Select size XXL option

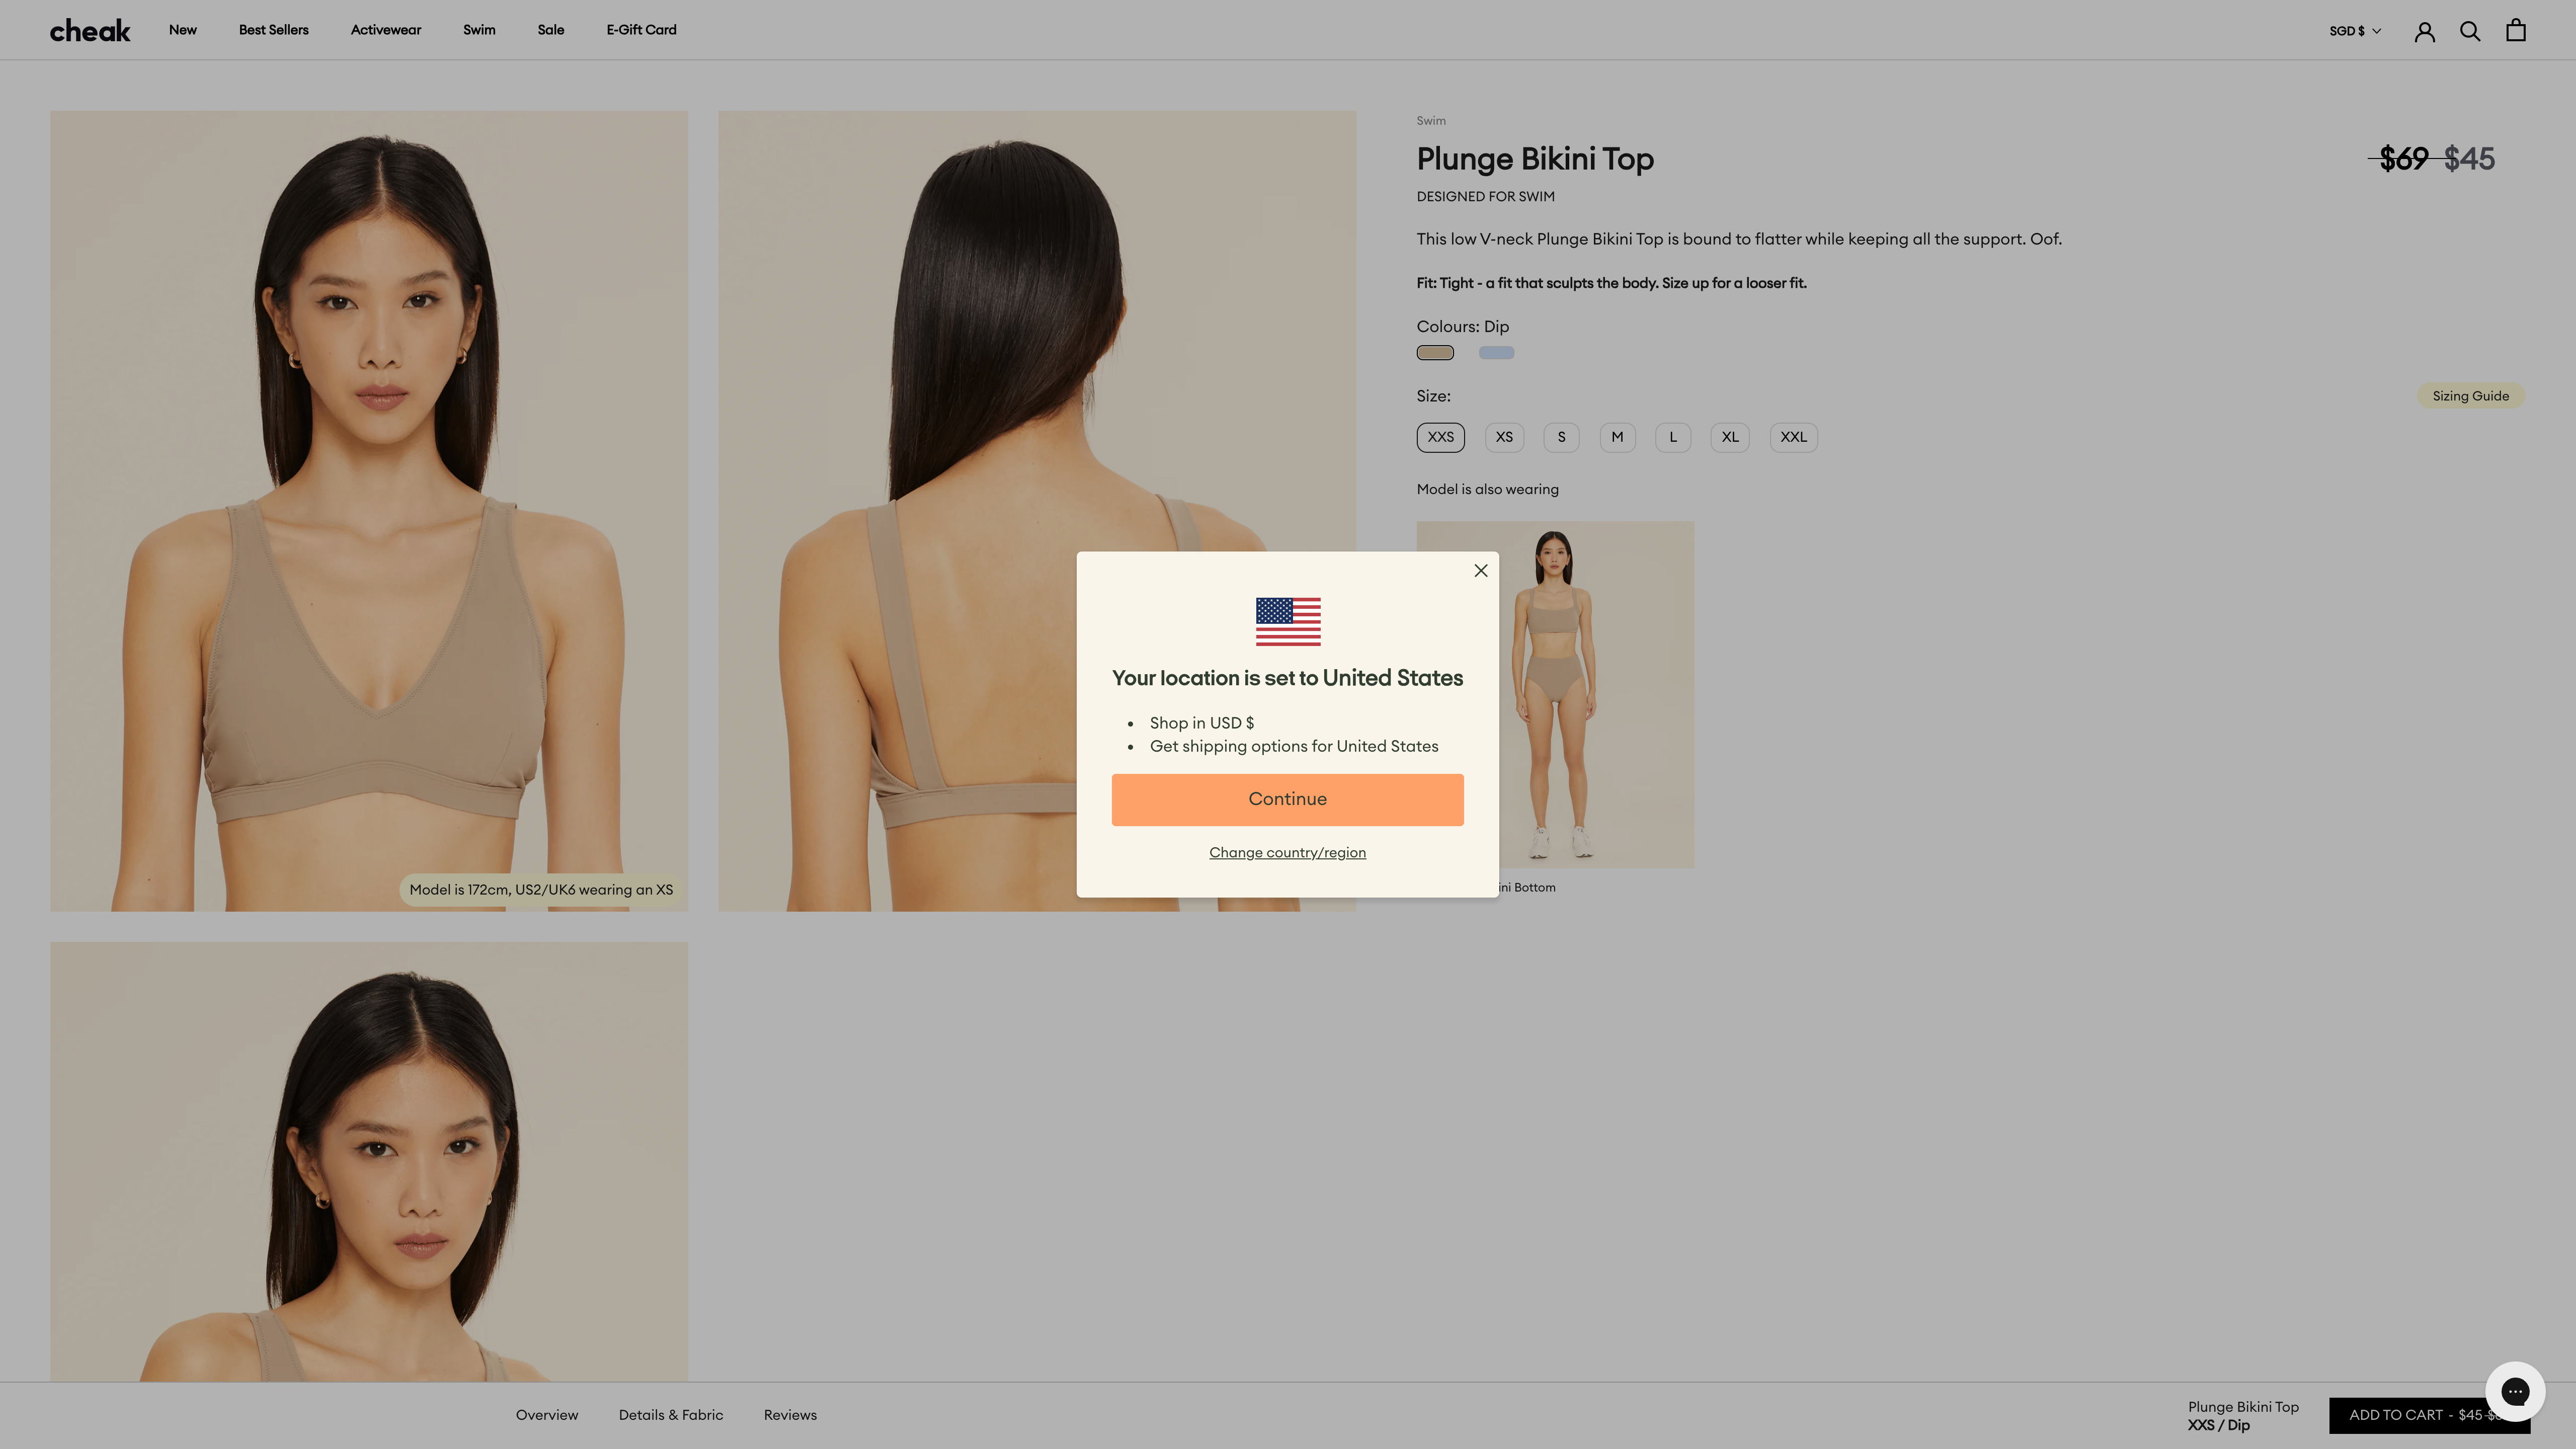1793,437
